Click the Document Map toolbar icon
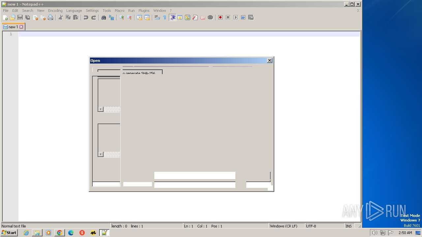This screenshot has height=237, width=422. coord(188,17)
